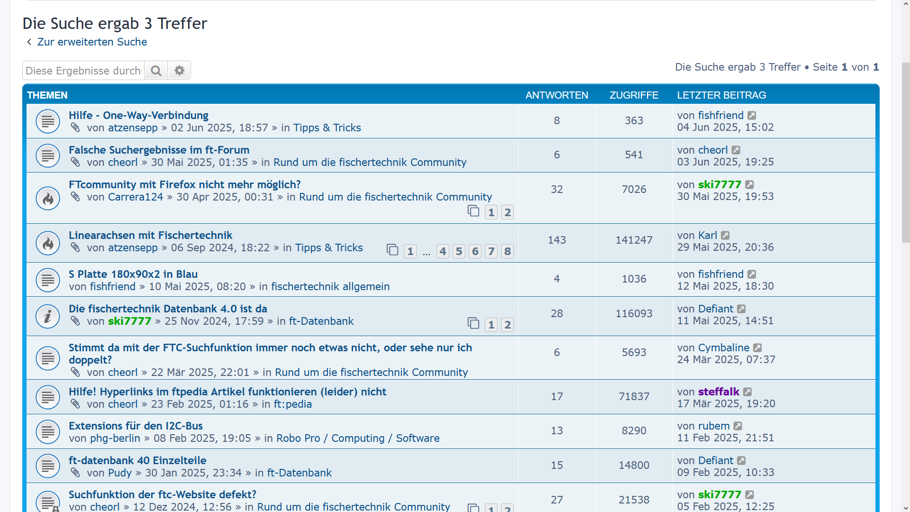Jump to last post icon next to Karl

(725, 235)
